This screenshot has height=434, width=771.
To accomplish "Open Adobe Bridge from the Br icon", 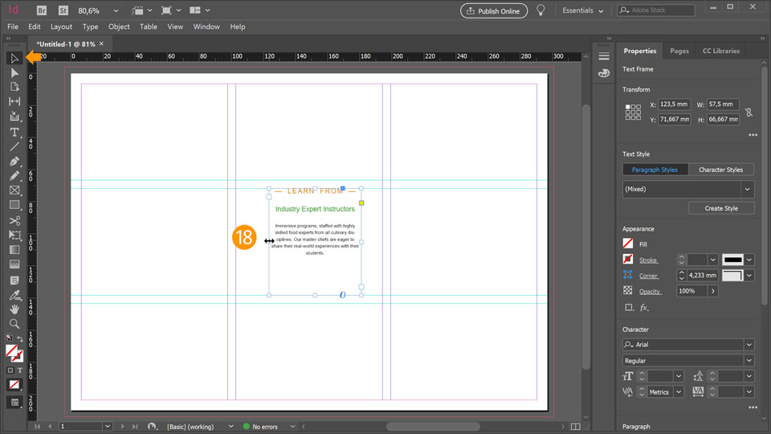I will pyautogui.click(x=42, y=10).
